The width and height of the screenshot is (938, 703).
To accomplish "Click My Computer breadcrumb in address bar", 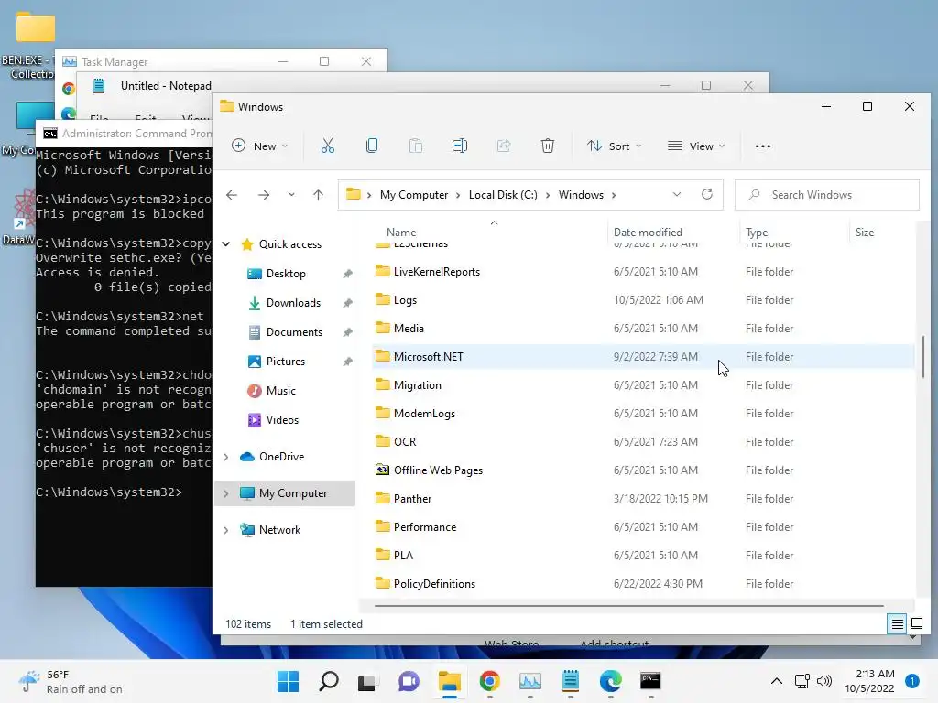I will coord(414,195).
